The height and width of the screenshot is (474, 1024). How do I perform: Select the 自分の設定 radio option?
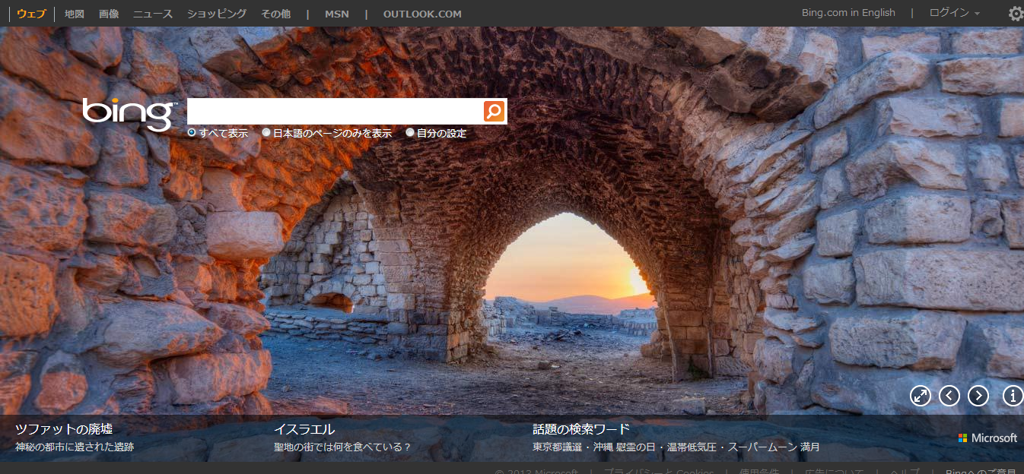point(410,133)
